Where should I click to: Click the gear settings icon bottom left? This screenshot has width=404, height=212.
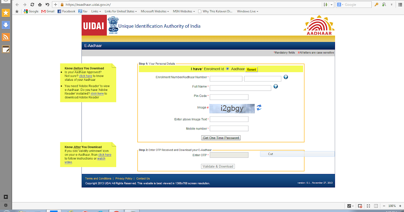[x=6, y=205]
